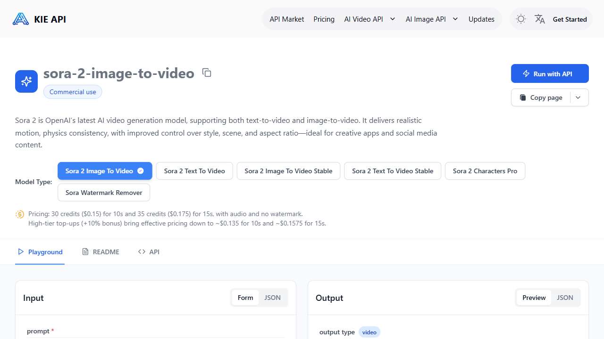Expand the AI Video API dropdown
Viewport: 604px width, 339px height.
coord(393,19)
